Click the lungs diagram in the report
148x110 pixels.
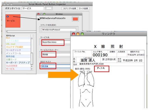click(86, 78)
